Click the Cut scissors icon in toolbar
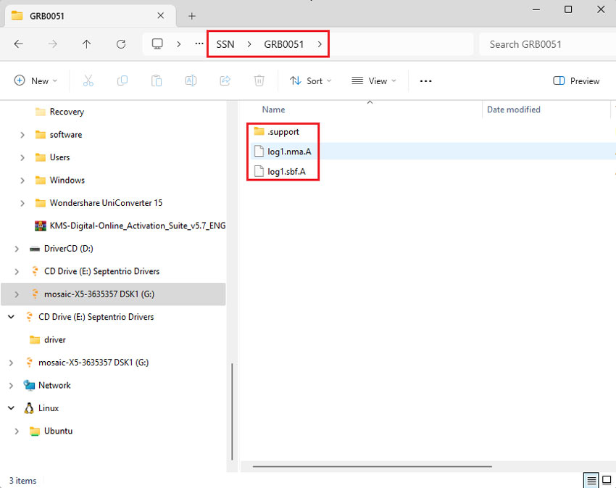616x488 pixels. [88, 81]
